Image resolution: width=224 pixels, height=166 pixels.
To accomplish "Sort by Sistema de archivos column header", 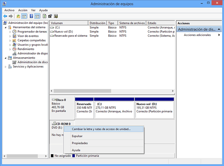I will click(x=132, y=23).
